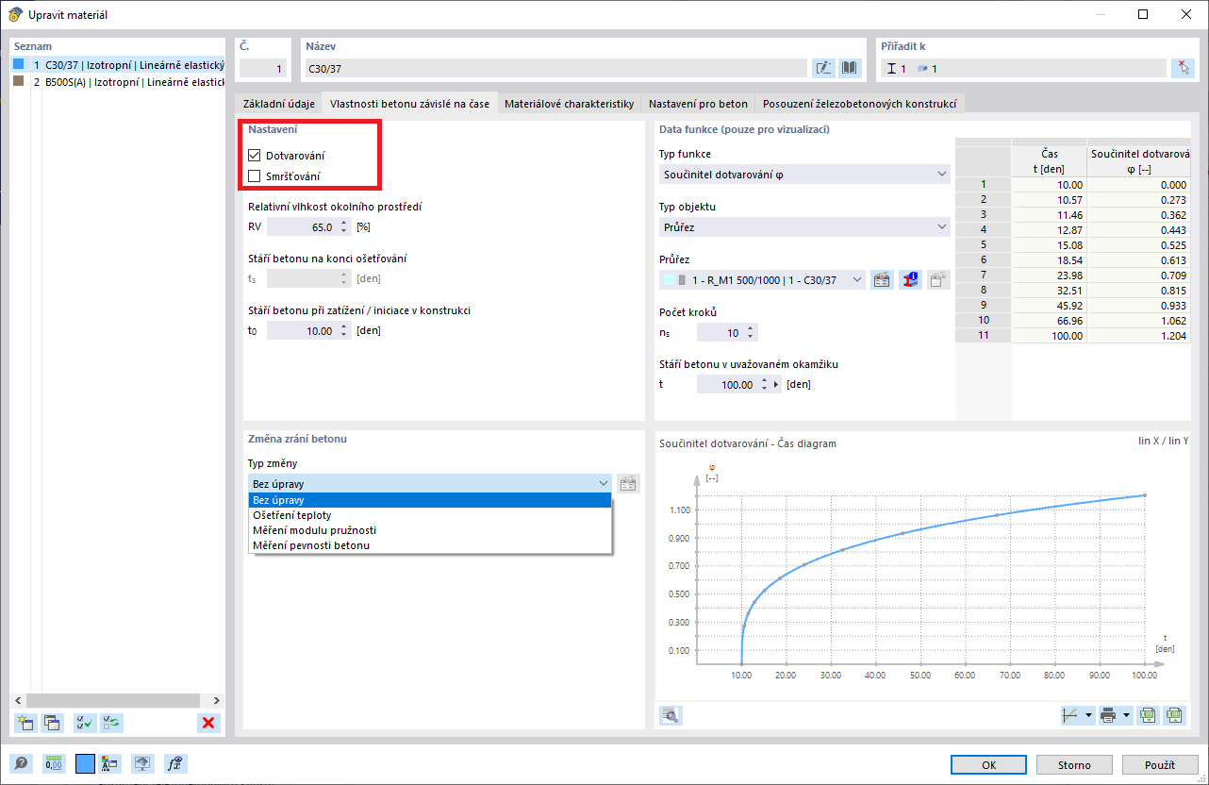Image resolution: width=1209 pixels, height=785 pixels.
Task: Click the Storno button
Action: [x=1074, y=765]
